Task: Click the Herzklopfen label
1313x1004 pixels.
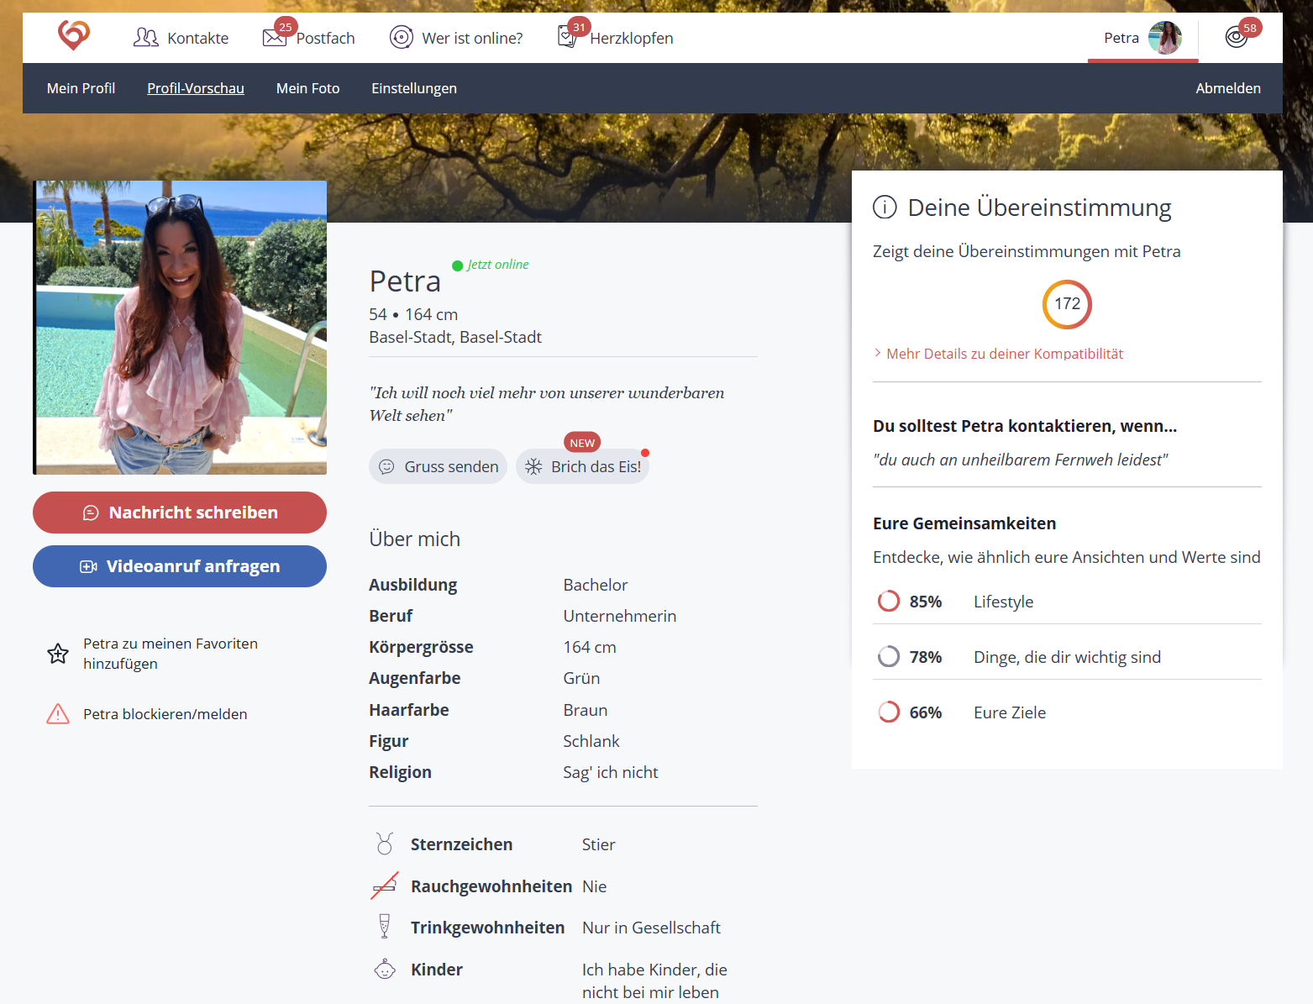Action: tap(632, 39)
